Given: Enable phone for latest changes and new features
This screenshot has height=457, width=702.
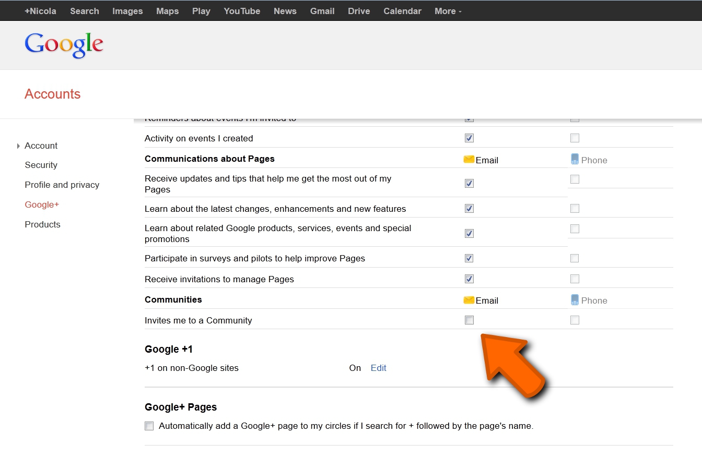Looking at the screenshot, I should coord(575,208).
